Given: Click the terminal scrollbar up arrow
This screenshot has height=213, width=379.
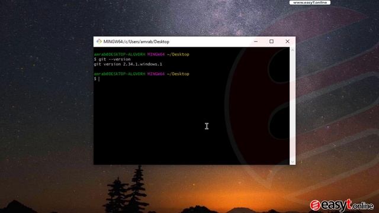Looking at the screenshot, I should tap(293, 50).
